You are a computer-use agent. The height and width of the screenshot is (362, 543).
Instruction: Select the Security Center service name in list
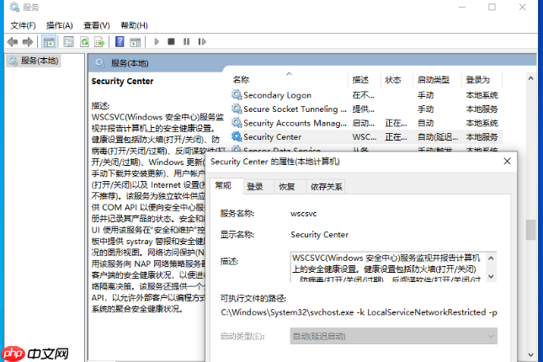click(x=272, y=137)
